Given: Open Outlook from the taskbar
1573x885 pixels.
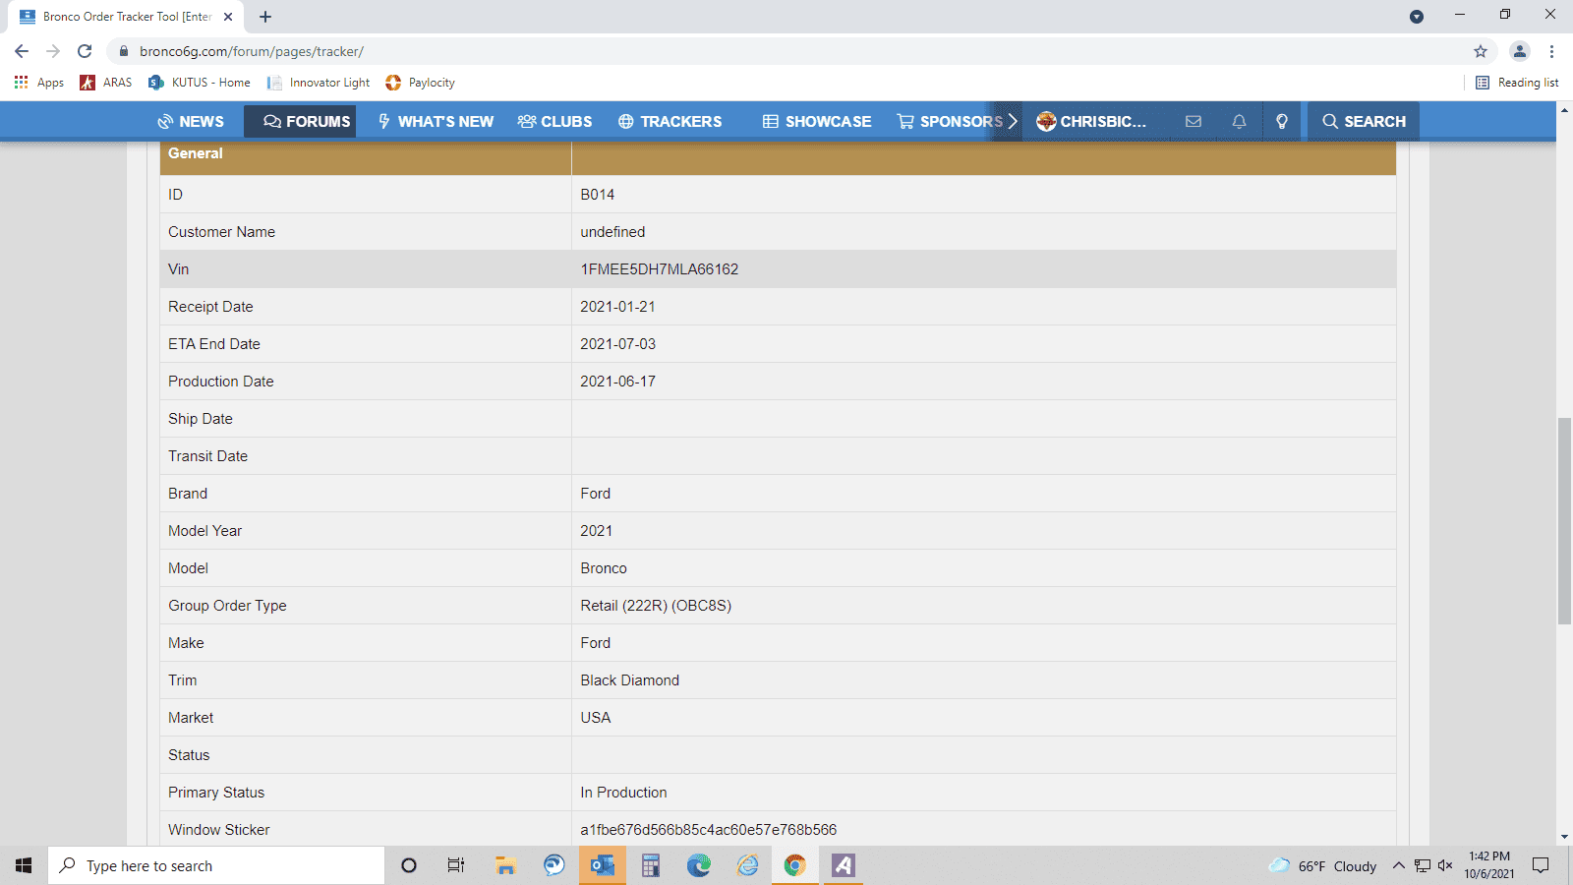Looking at the screenshot, I should pos(603,865).
